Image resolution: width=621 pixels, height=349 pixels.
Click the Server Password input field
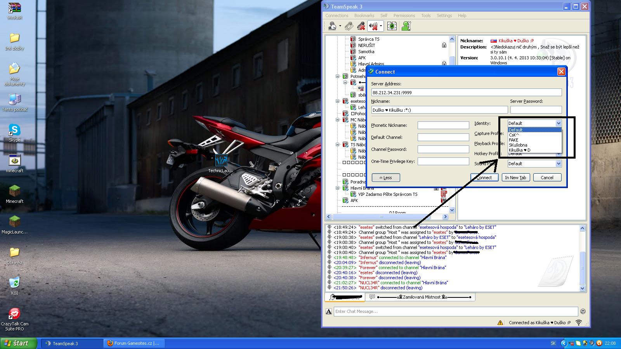(536, 110)
